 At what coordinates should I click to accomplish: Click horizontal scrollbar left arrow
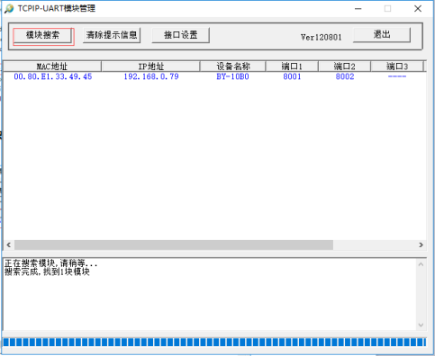tap(9, 245)
